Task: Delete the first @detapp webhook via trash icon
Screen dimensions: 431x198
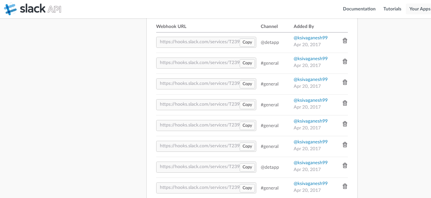Action: (x=345, y=41)
